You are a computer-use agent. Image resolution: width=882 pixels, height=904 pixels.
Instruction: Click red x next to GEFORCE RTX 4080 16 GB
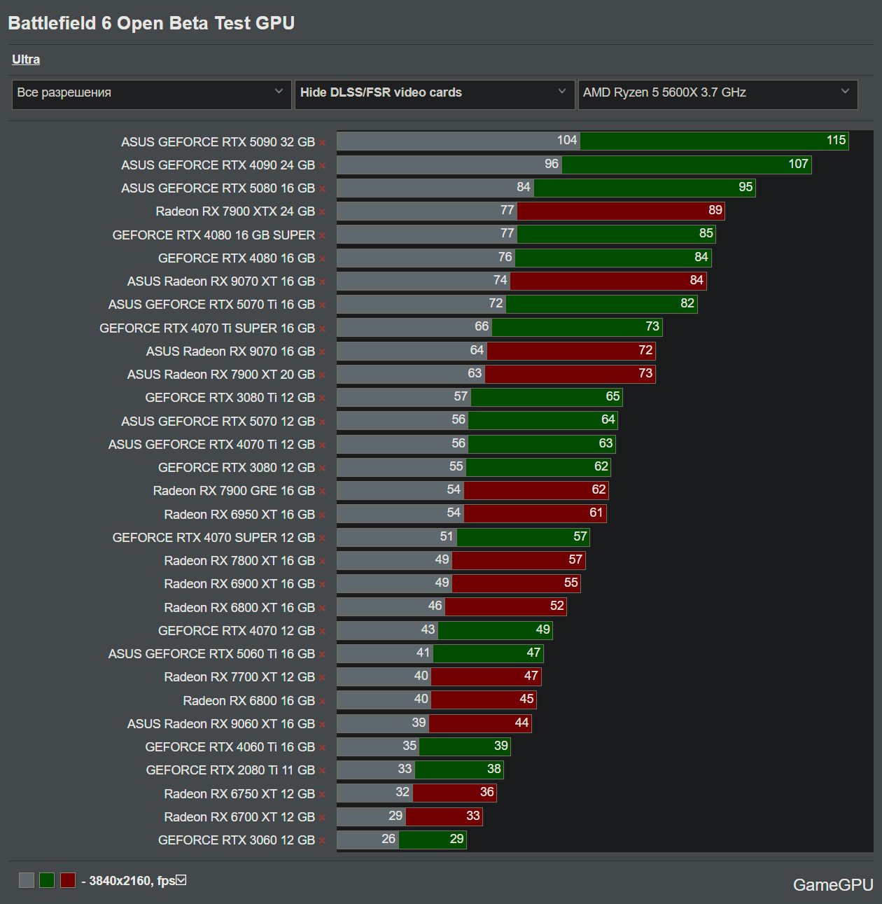[323, 259]
